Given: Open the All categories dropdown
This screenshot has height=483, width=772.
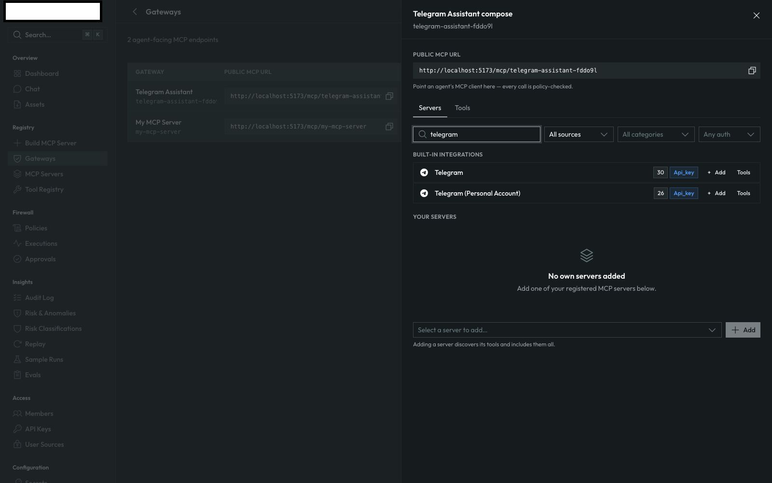Looking at the screenshot, I should point(656,134).
